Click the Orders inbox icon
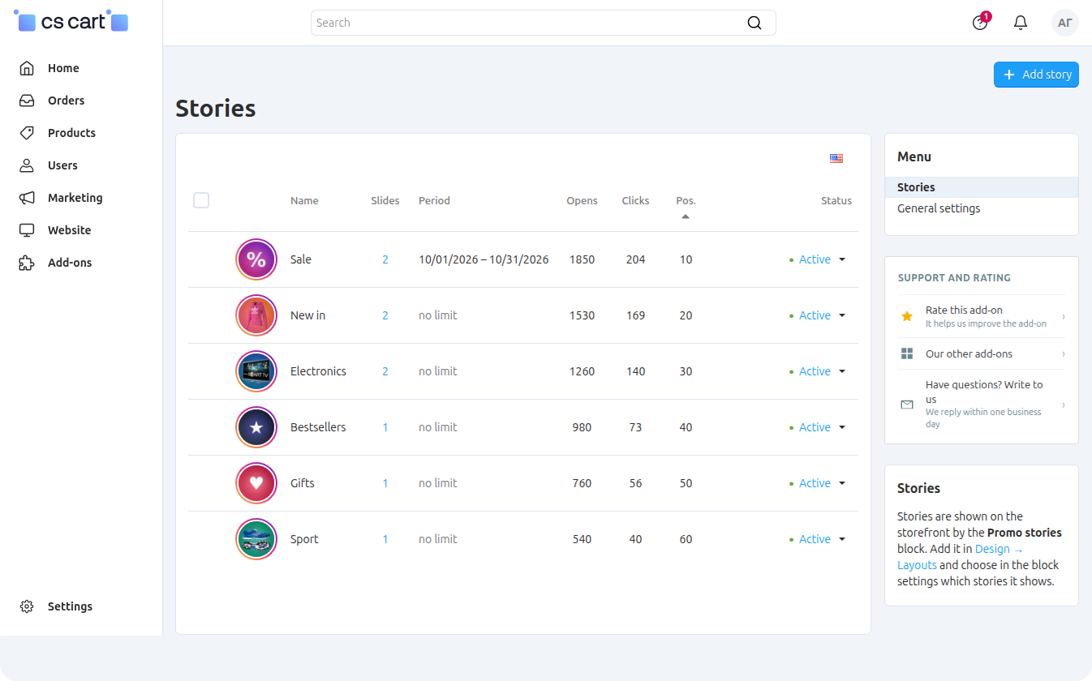Image resolution: width=1092 pixels, height=681 pixels. point(27,101)
